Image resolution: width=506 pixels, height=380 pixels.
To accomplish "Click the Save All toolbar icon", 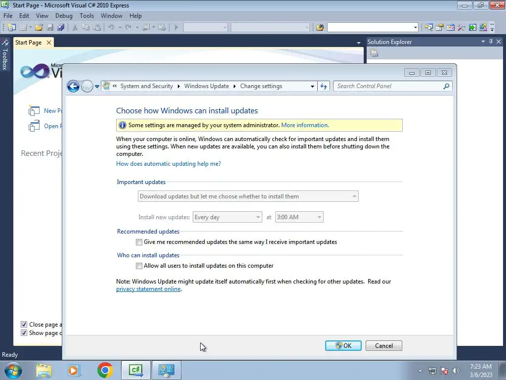I will tap(61, 28).
